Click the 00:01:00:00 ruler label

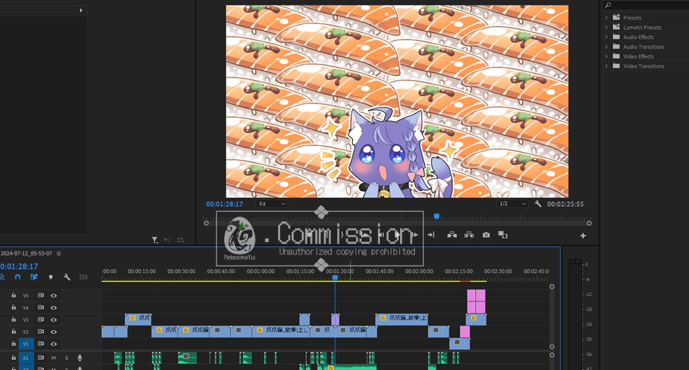[x=261, y=271]
